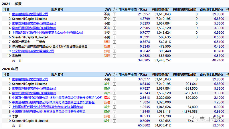This screenshot has width=229, height=129.
Task: Click the share change value -1,376,088
Action: coord(190,112)
